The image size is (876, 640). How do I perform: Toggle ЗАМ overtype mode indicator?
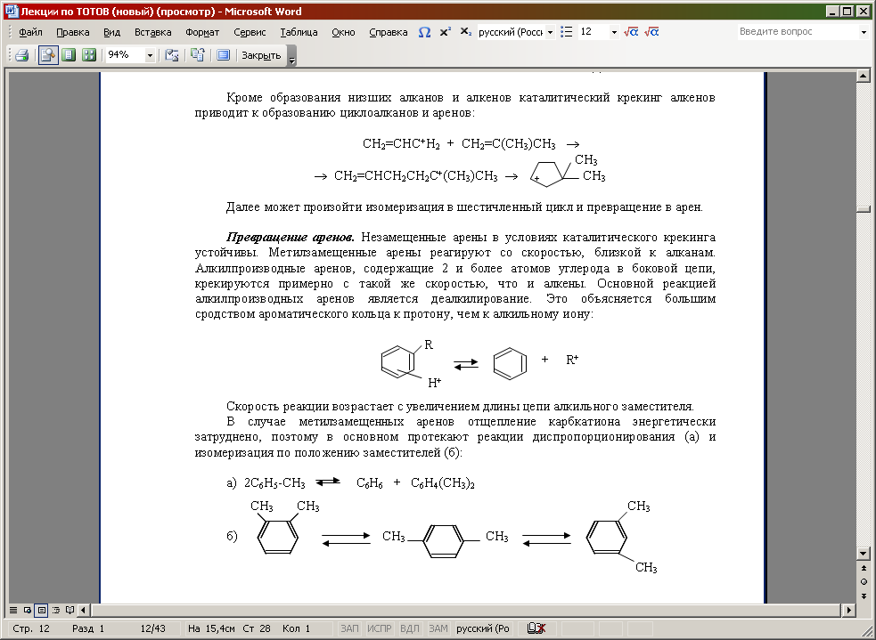click(x=438, y=628)
